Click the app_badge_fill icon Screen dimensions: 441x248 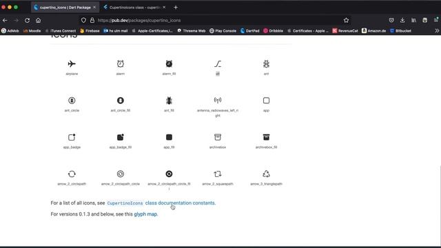pos(121,137)
